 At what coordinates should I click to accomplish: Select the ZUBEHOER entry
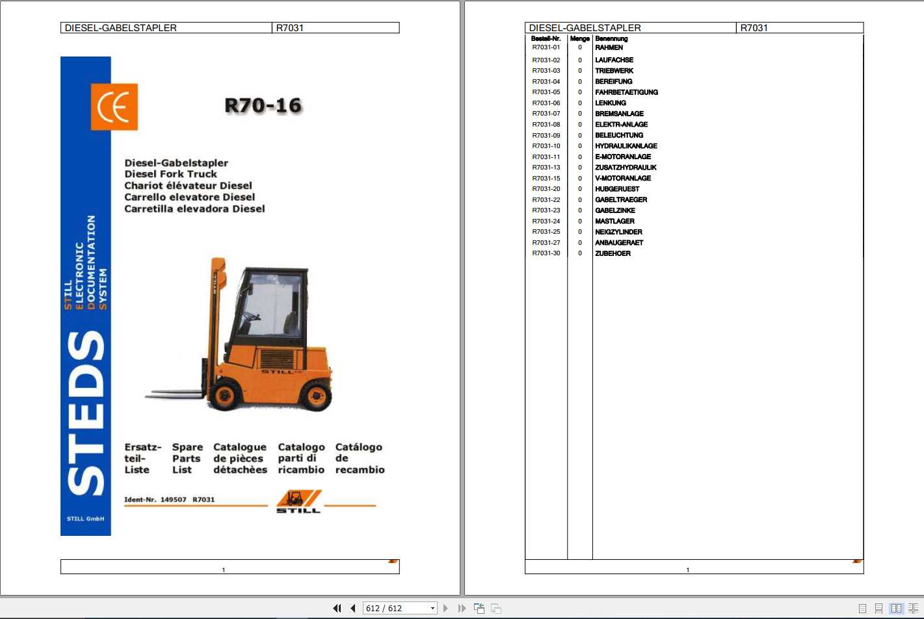coord(613,253)
